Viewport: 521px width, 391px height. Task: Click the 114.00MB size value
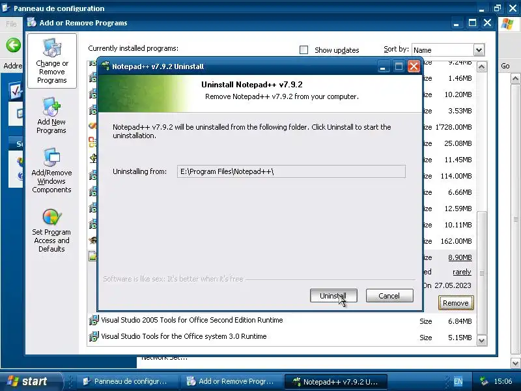coord(457,176)
